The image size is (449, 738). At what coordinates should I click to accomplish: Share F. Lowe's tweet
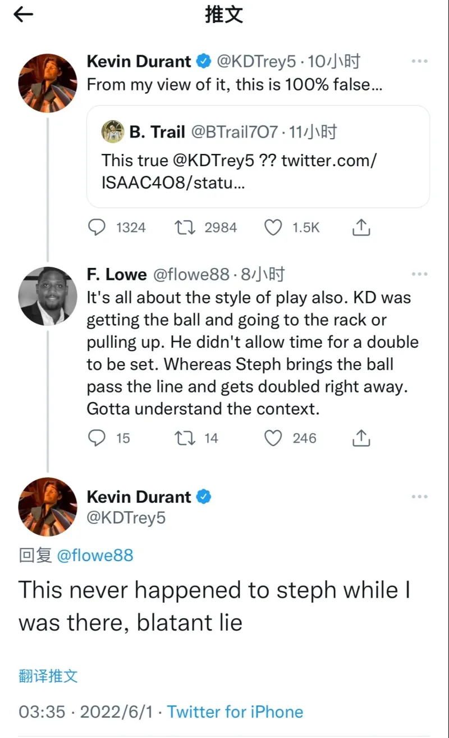click(x=360, y=438)
